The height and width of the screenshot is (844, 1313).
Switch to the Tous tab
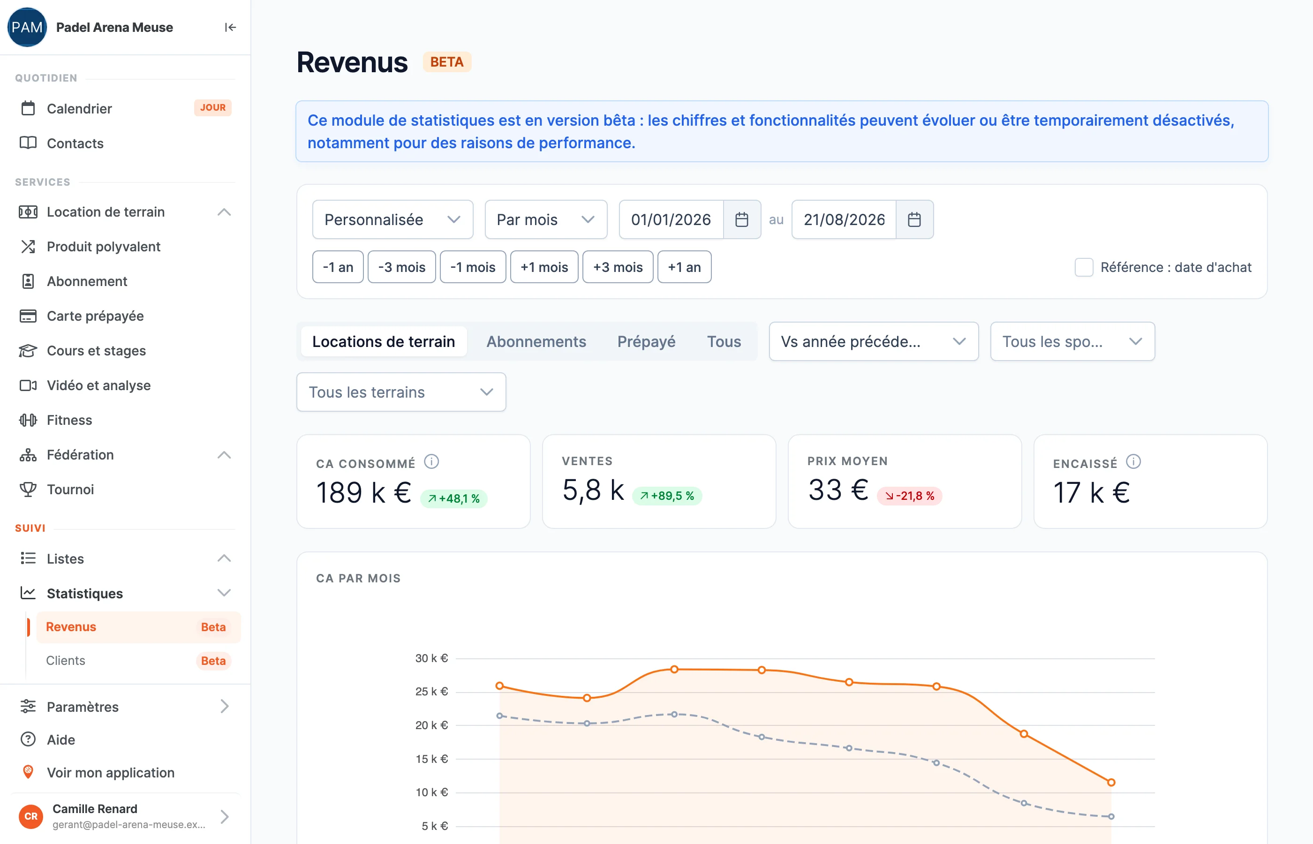pyautogui.click(x=724, y=341)
